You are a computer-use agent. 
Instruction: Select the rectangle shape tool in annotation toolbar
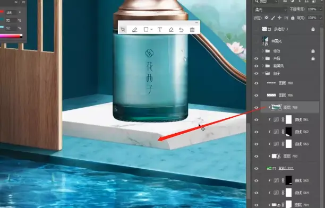pyautogui.click(x=146, y=29)
